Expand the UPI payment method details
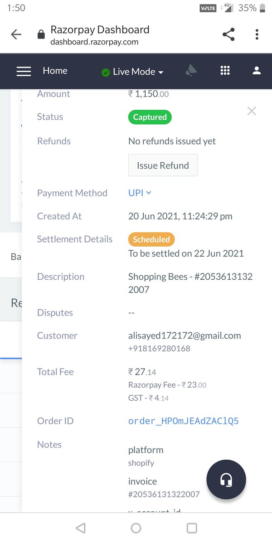Viewport: 272px width, 544px height. click(140, 193)
